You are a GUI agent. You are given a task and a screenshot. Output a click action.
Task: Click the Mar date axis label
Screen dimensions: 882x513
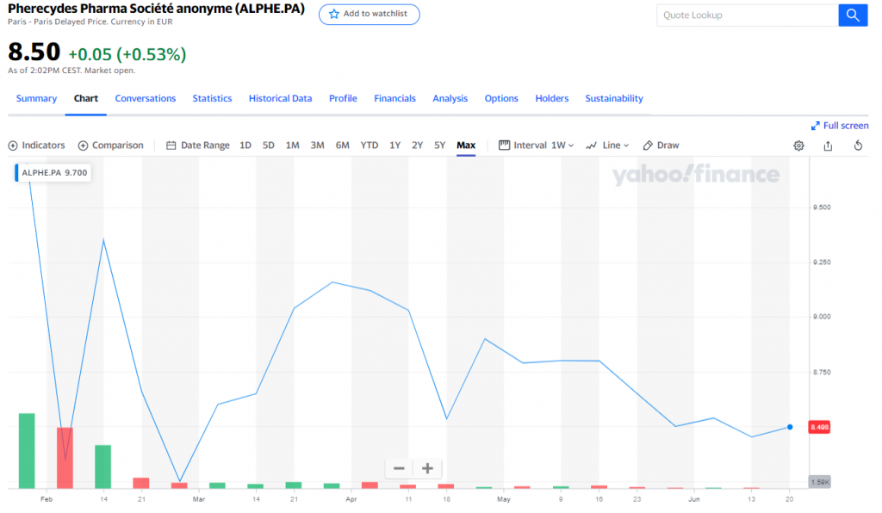[x=199, y=499]
